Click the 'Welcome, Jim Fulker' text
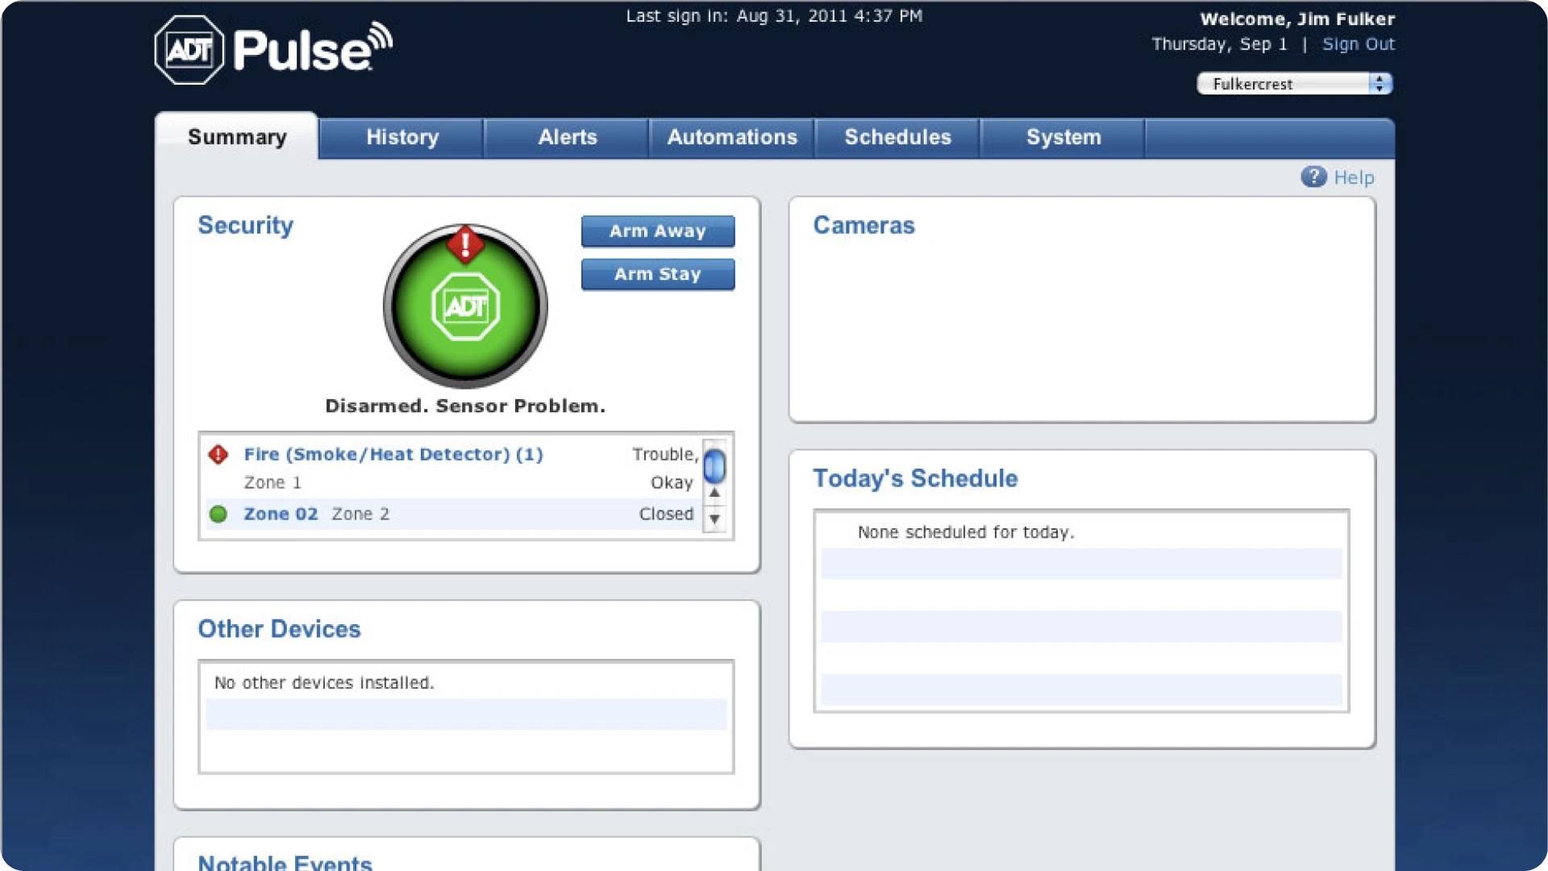This screenshot has height=871, width=1548. (x=1297, y=19)
